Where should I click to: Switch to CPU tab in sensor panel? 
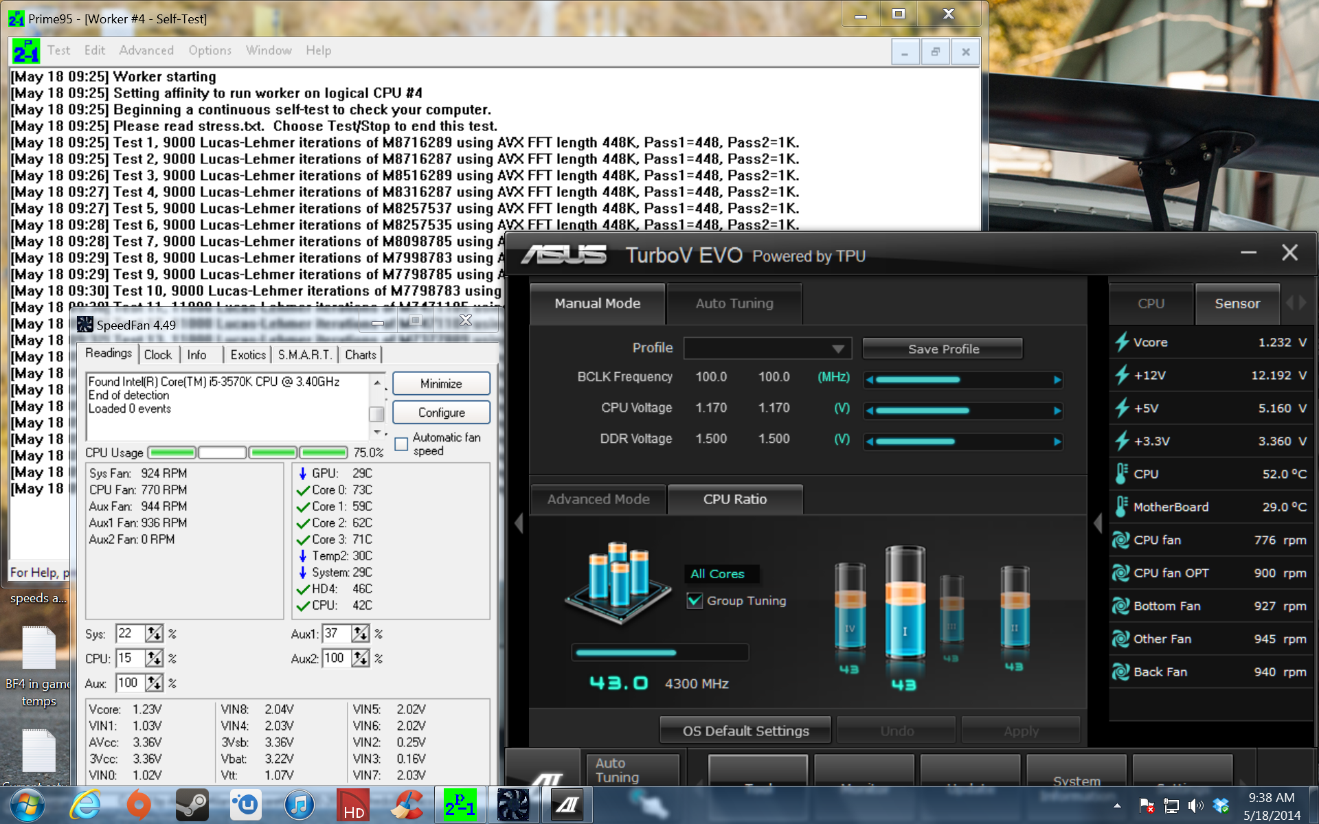coord(1151,304)
